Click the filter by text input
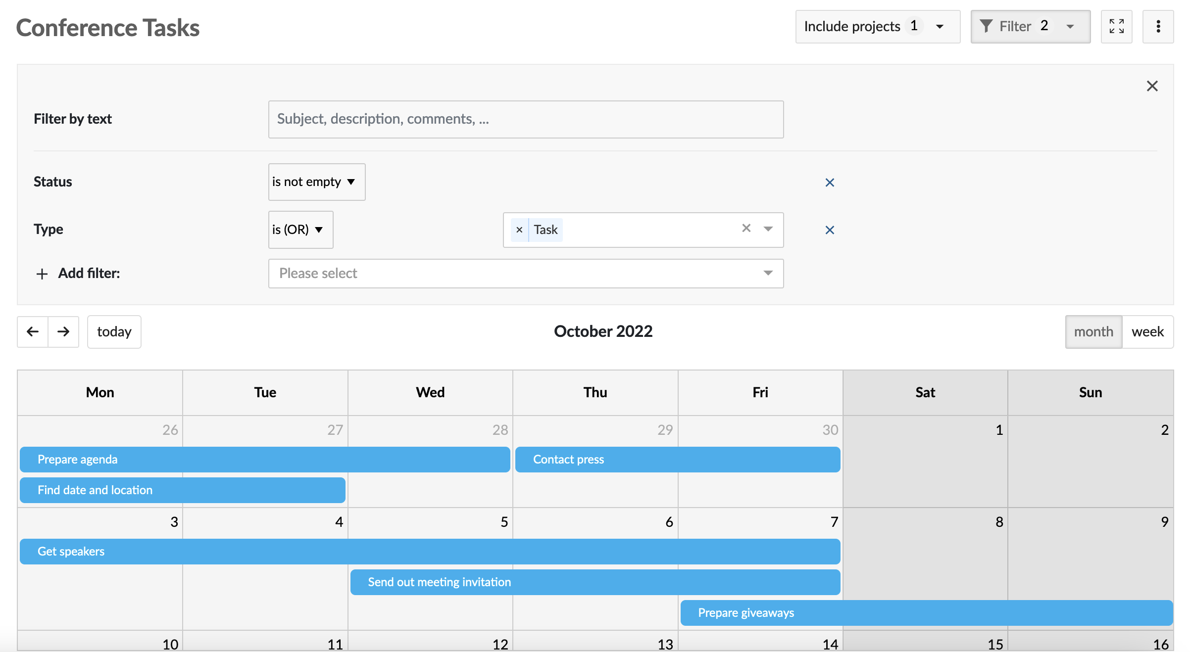This screenshot has width=1190, height=652. (x=526, y=119)
